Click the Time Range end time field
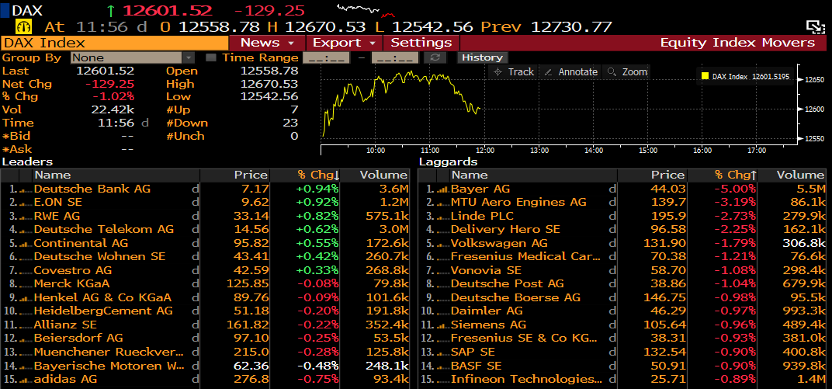This screenshot has width=832, height=389. pos(395,57)
